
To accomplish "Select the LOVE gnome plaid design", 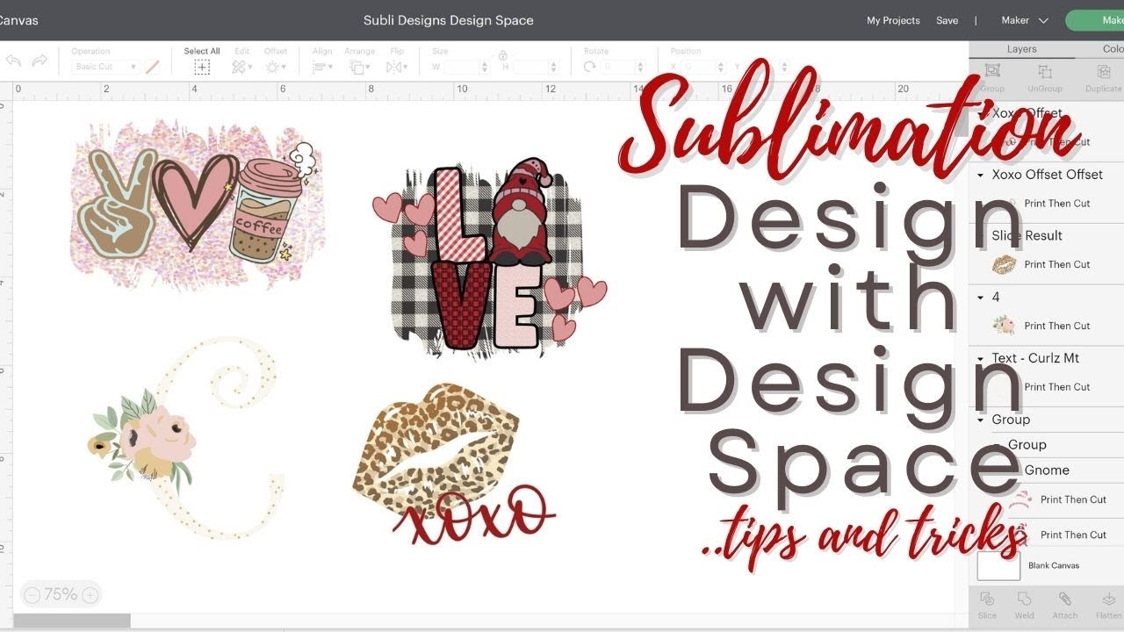I will tap(488, 261).
